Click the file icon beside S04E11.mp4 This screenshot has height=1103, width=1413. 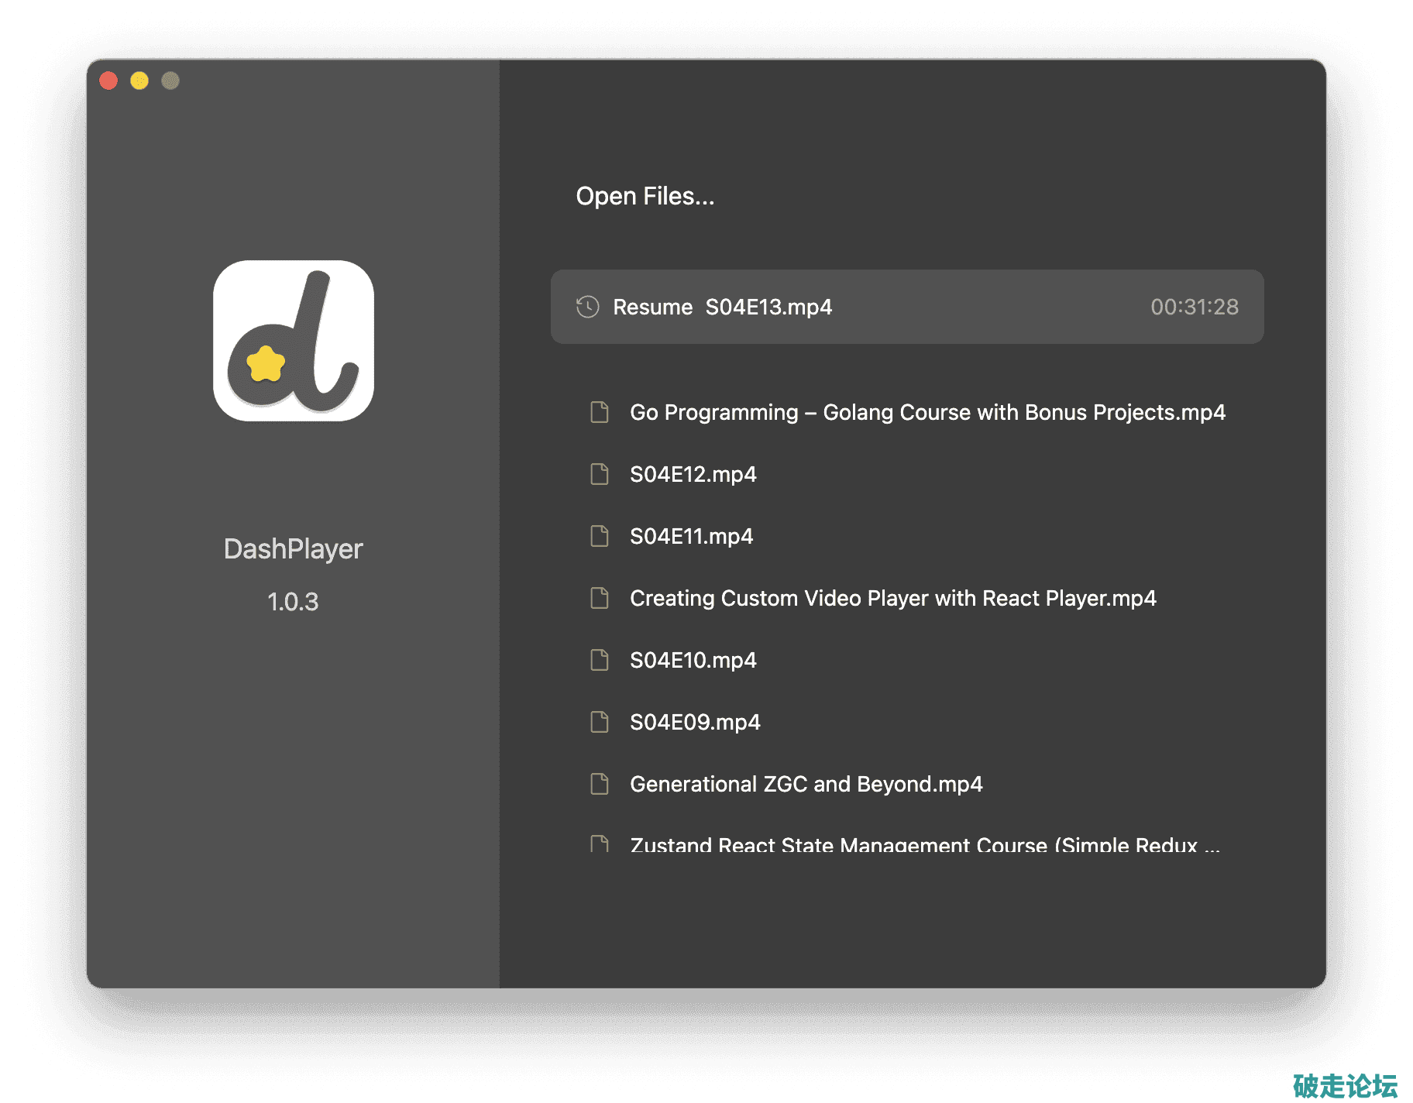600,536
